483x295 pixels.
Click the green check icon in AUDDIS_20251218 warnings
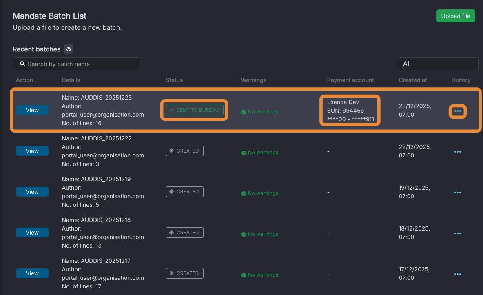tap(244, 235)
